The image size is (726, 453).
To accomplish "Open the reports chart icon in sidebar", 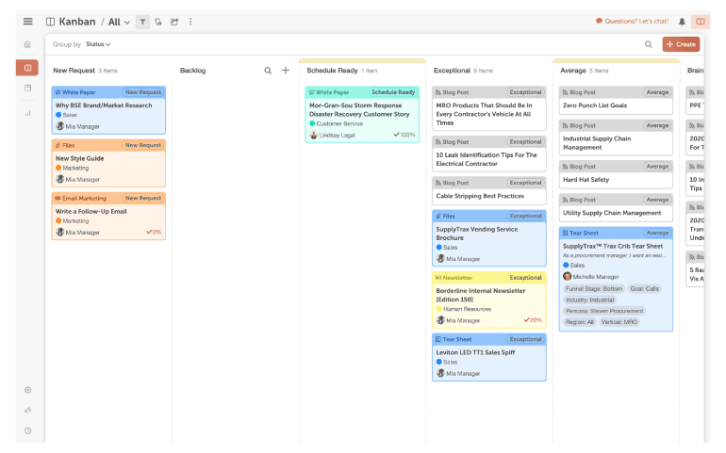I will click(27, 113).
